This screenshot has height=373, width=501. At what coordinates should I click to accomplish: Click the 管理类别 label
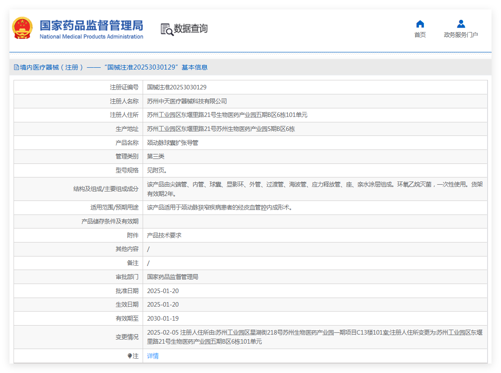[x=127, y=156]
